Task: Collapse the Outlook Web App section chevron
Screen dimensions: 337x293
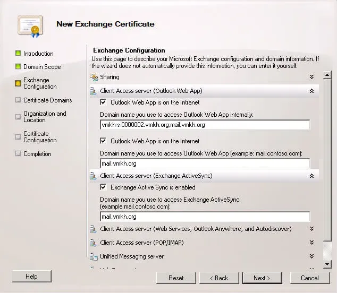Action: (x=311, y=91)
